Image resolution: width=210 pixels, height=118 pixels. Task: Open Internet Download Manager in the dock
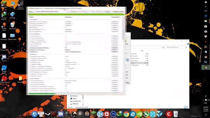pyautogui.click(x=120, y=114)
